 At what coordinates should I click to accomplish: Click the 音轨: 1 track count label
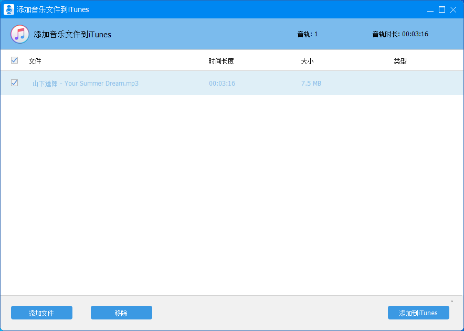click(x=308, y=34)
